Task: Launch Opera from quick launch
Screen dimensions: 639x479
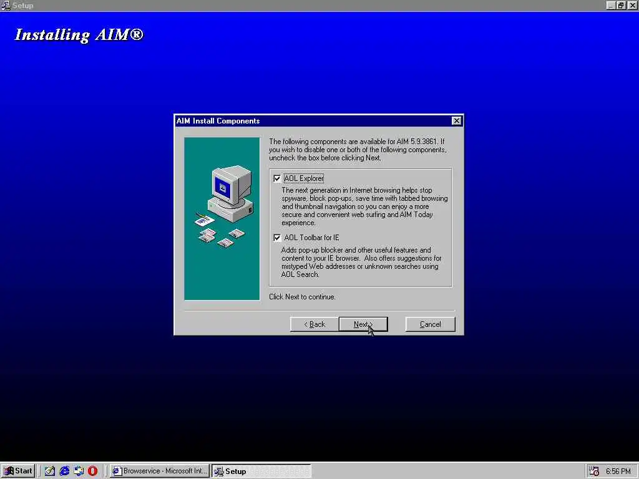Action: (x=92, y=471)
